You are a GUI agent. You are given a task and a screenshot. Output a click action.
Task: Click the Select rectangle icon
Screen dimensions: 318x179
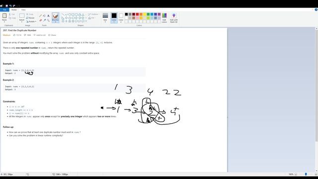(x=22, y=15)
